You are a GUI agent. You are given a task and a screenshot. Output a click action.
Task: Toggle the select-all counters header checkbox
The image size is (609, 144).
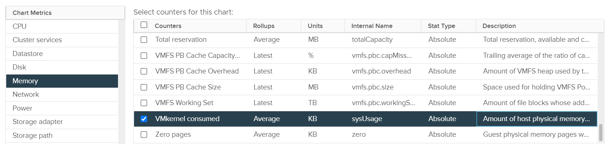[x=144, y=25]
